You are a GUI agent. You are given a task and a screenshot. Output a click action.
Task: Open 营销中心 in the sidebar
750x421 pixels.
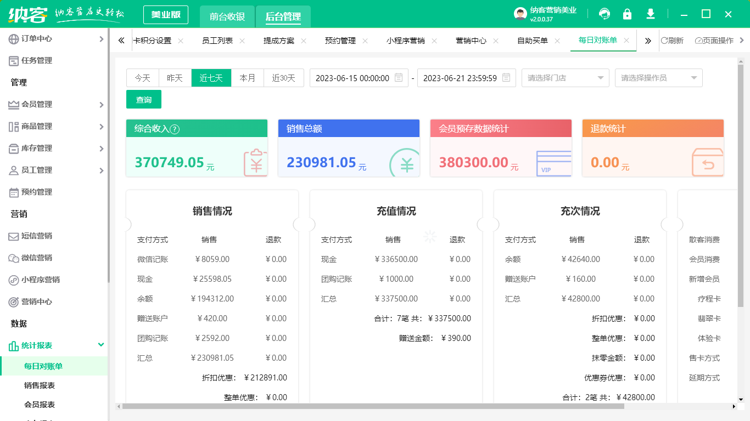pyautogui.click(x=38, y=301)
